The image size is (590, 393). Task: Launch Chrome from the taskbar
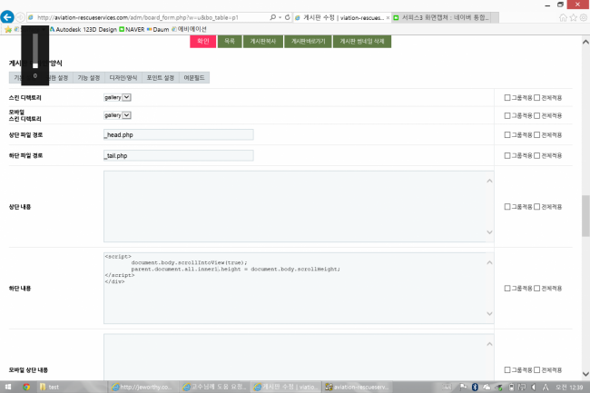coord(26,387)
